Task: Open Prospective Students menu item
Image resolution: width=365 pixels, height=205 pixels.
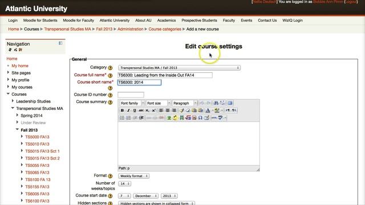Action: point(199,20)
